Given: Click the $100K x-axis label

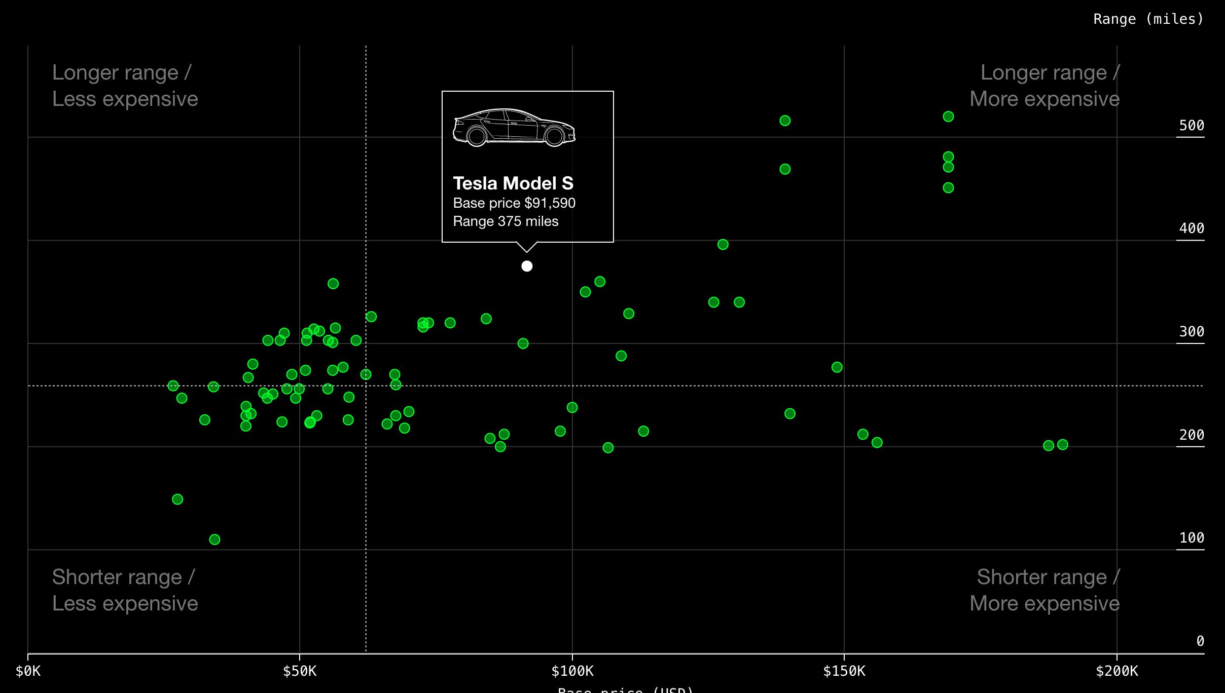Looking at the screenshot, I should (x=572, y=671).
